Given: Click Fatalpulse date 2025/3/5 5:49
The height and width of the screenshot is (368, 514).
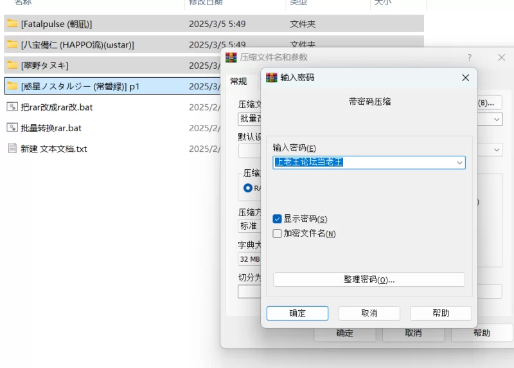Looking at the screenshot, I should pyautogui.click(x=217, y=24).
